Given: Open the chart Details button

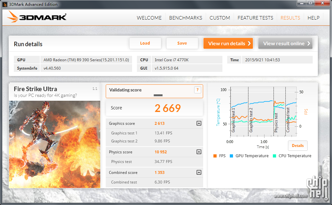Looking at the screenshot, I should (298, 146).
